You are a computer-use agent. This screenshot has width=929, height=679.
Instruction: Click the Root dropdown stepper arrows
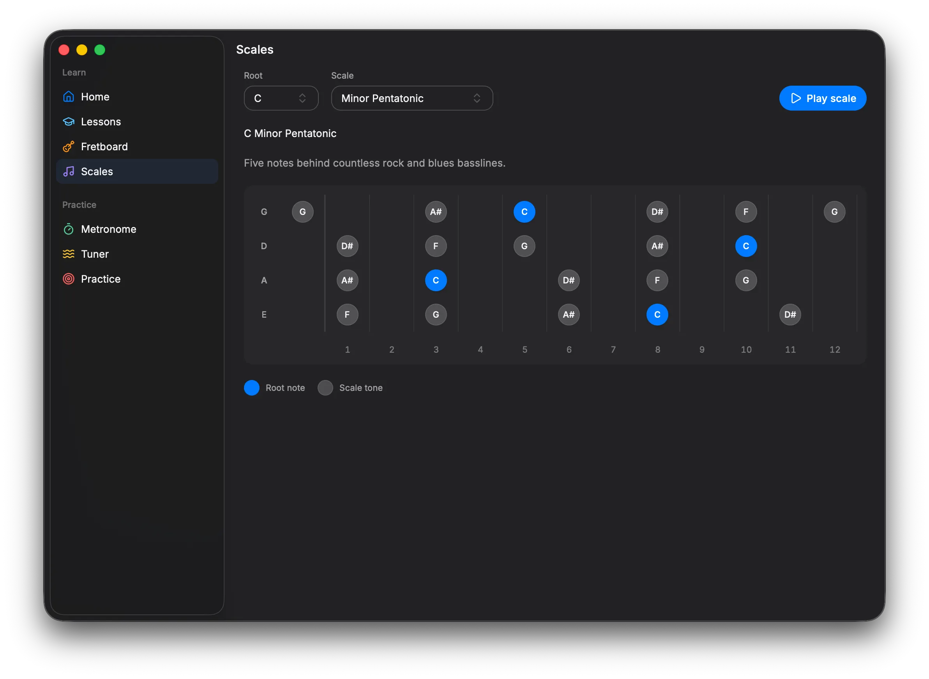click(x=302, y=98)
